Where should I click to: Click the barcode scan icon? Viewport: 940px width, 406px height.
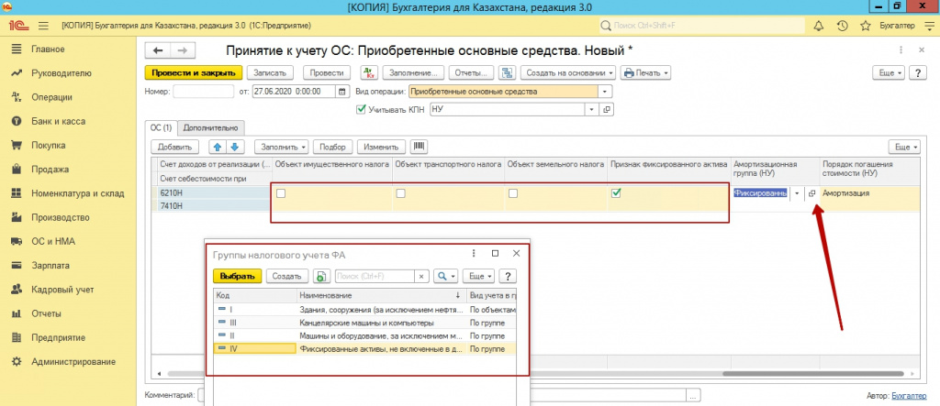pyautogui.click(x=419, y=147)
